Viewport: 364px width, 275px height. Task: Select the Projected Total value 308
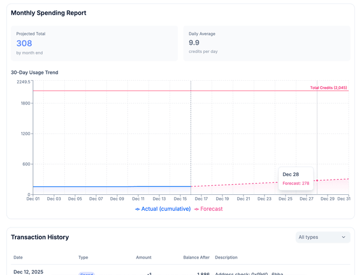[x=24, y=43]
